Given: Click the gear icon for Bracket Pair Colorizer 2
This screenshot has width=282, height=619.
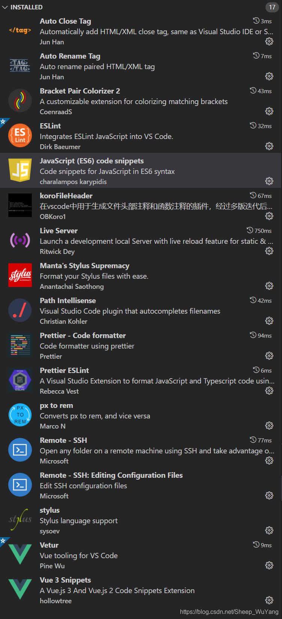Looking at the screenshot, I should click(269, 111).
